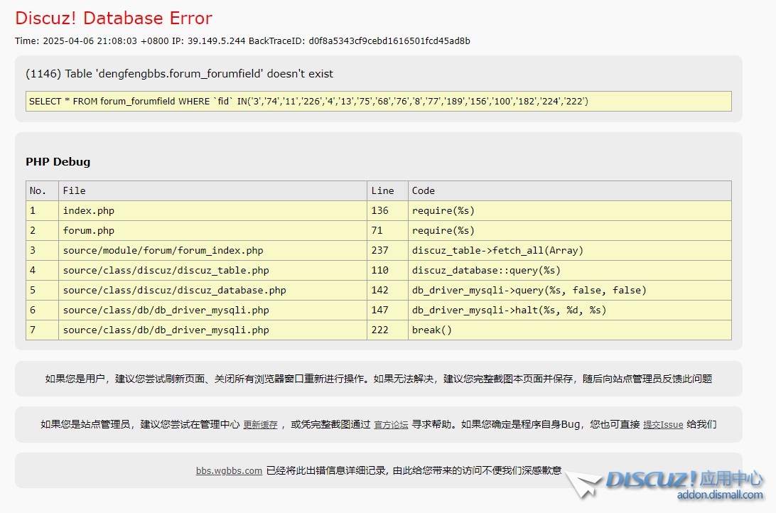Click the SELECT * FROM forum_forumfield query box
The height and width of the screenshot is (513, 776).
point(379,102)
